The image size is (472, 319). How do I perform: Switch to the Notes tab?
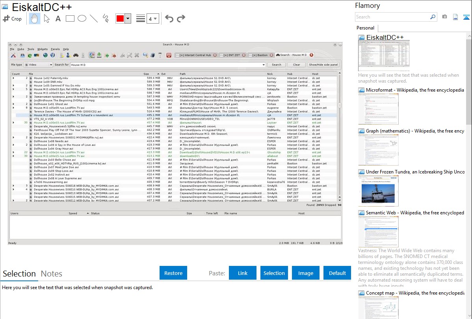pyautogui.click(x=51, y=274)
